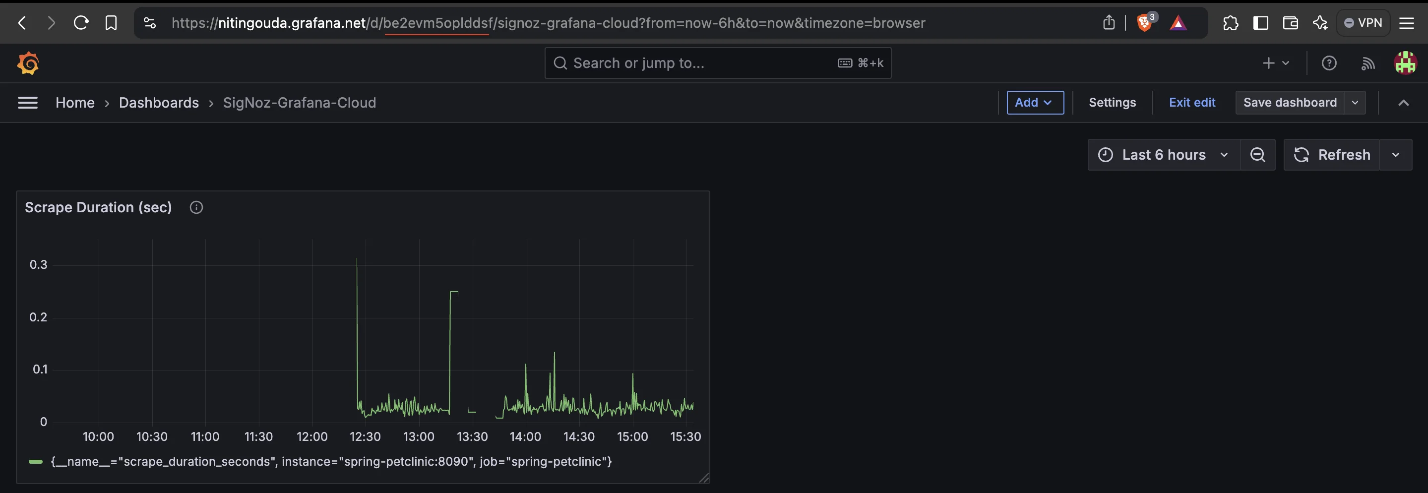Open the browser hamburger menu
This screenshot has height=493, width=1428.
click(1407, 23)
